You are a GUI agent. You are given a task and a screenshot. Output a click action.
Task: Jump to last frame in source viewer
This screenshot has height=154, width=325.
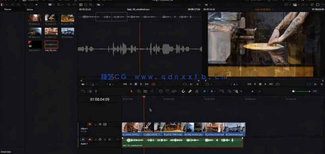point(147,84)
